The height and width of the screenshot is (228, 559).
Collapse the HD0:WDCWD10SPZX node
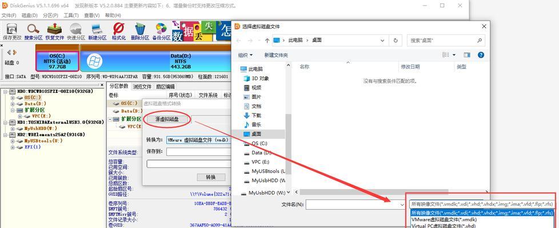5,91
